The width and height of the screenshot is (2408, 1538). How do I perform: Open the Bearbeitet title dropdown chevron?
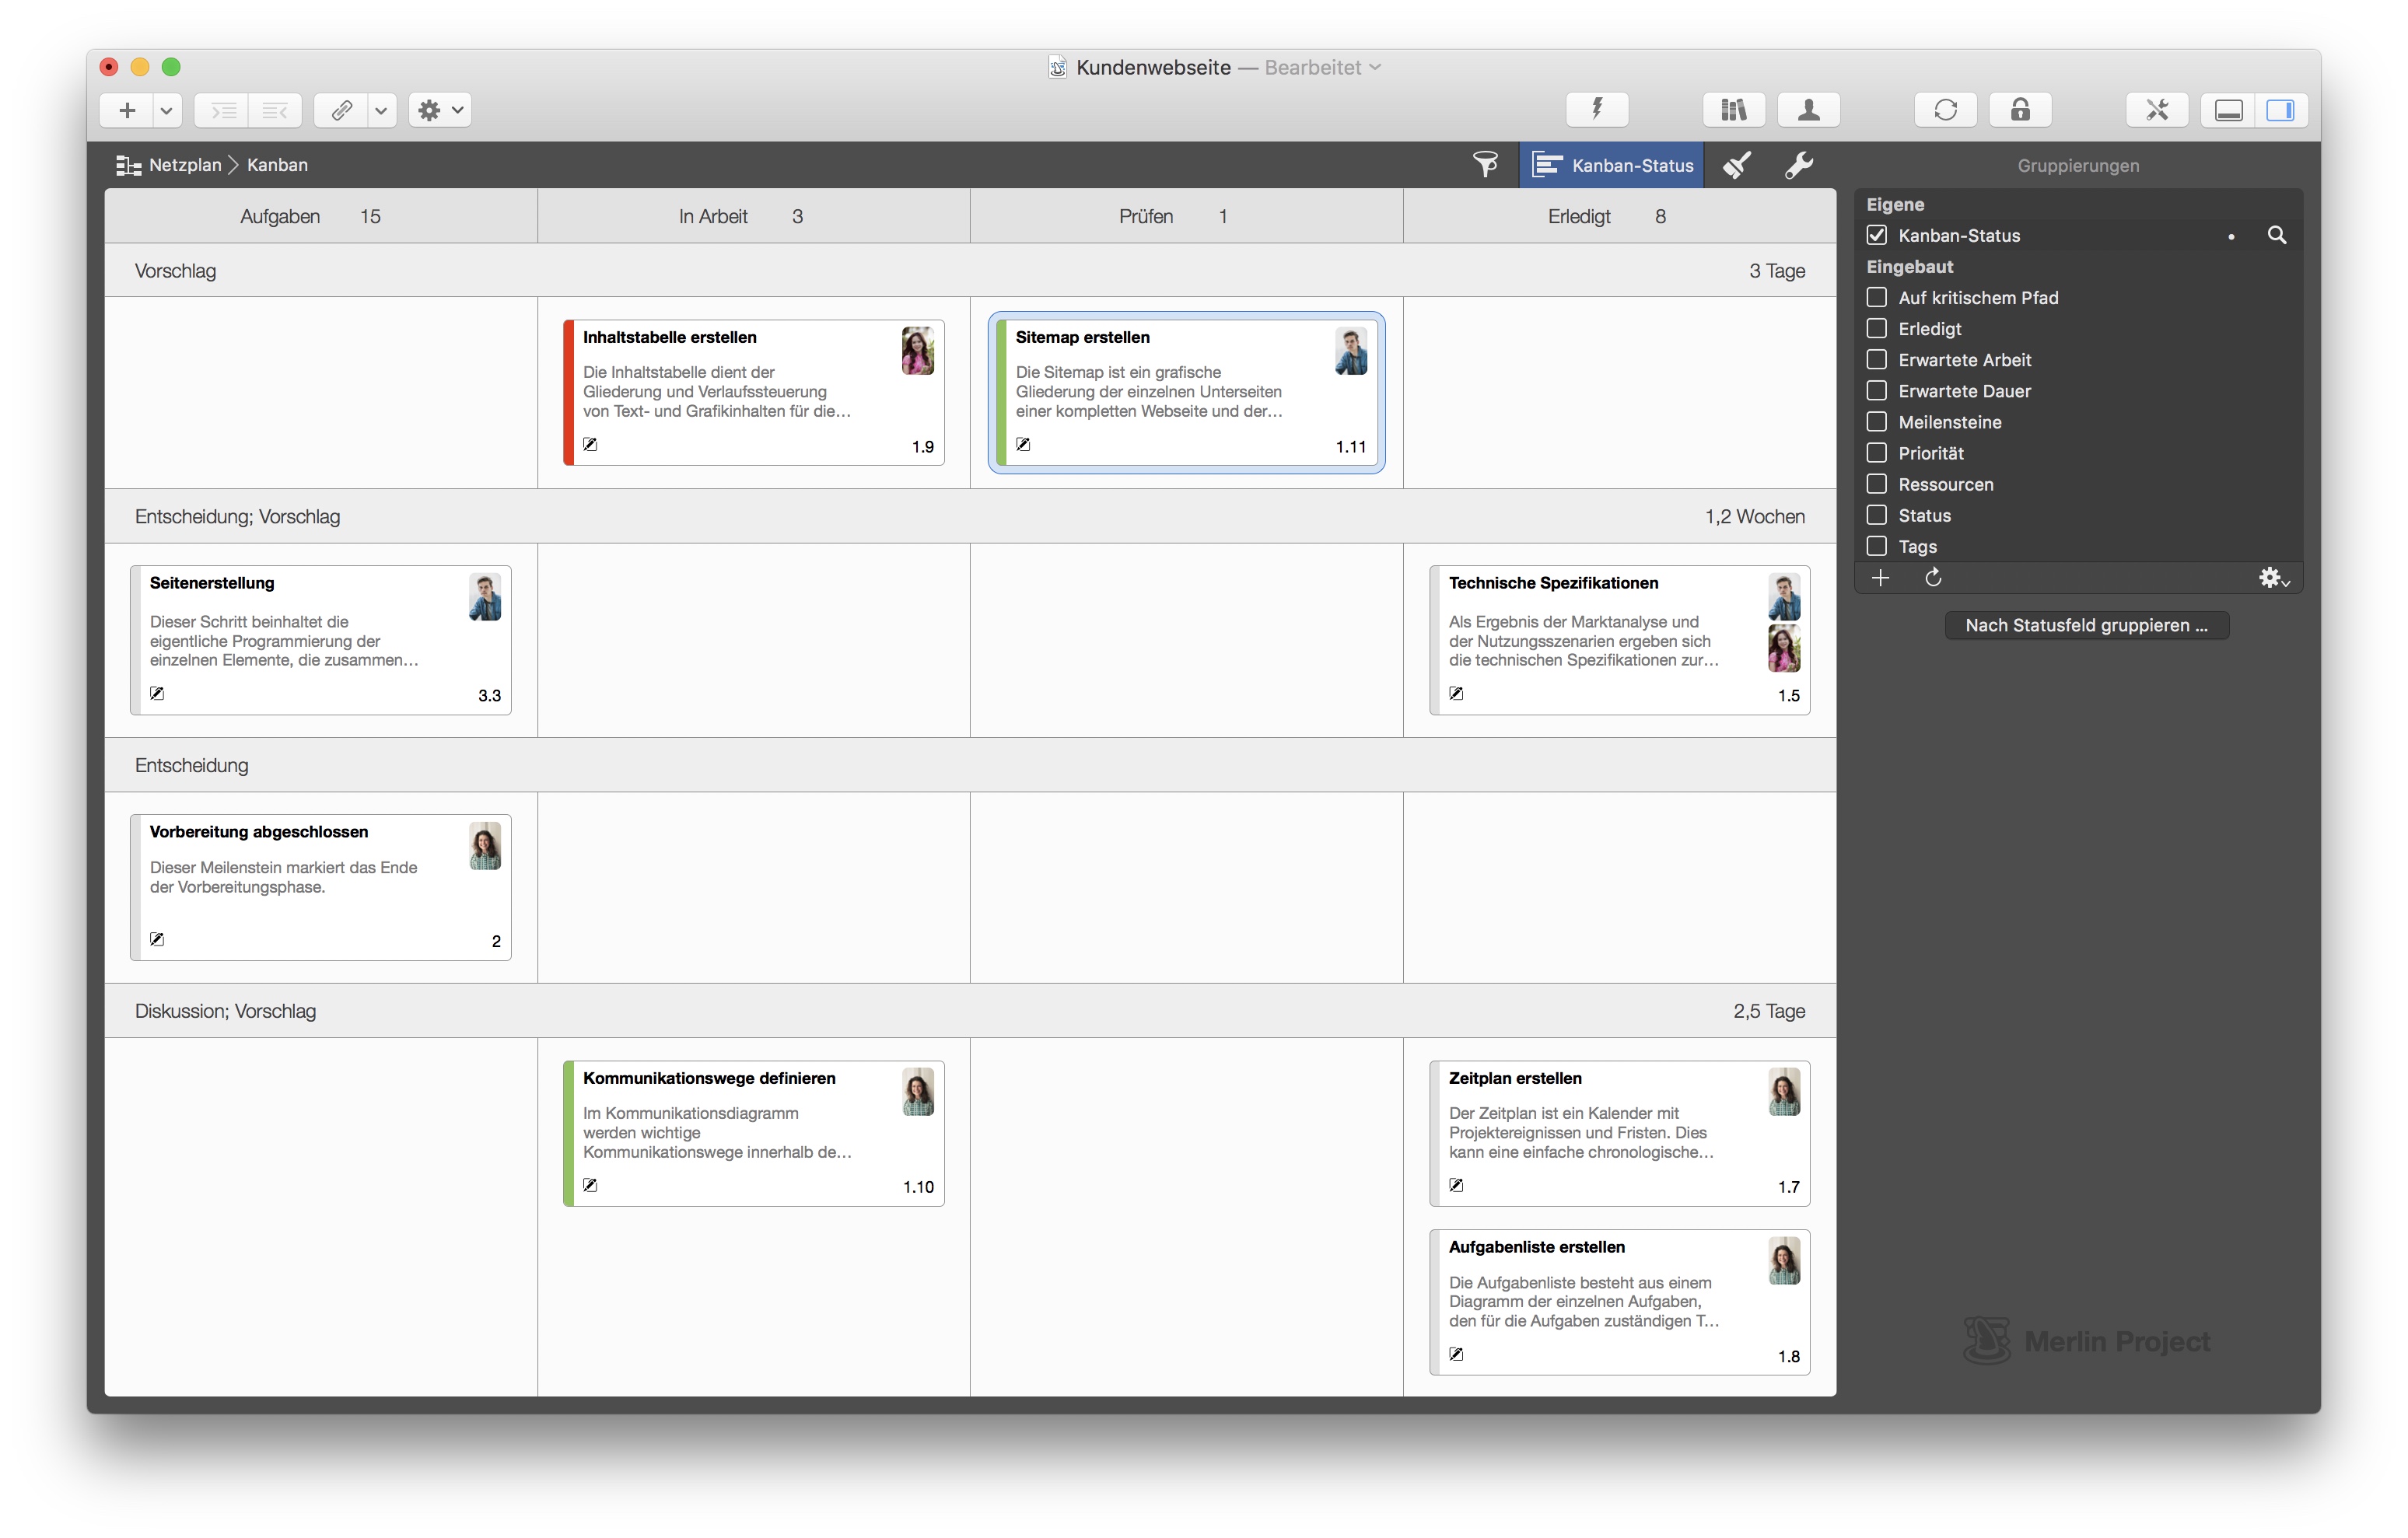coord(1376,67)
